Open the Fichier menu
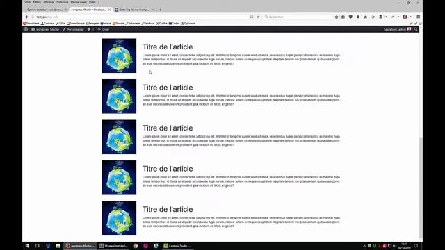The width and height of the screenshot is (445, 250). point(27,2)
